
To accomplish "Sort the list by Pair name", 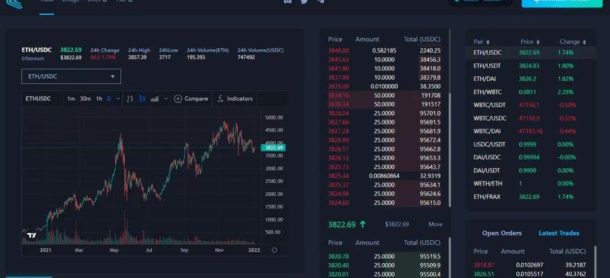I will click(x=482, y=42).
